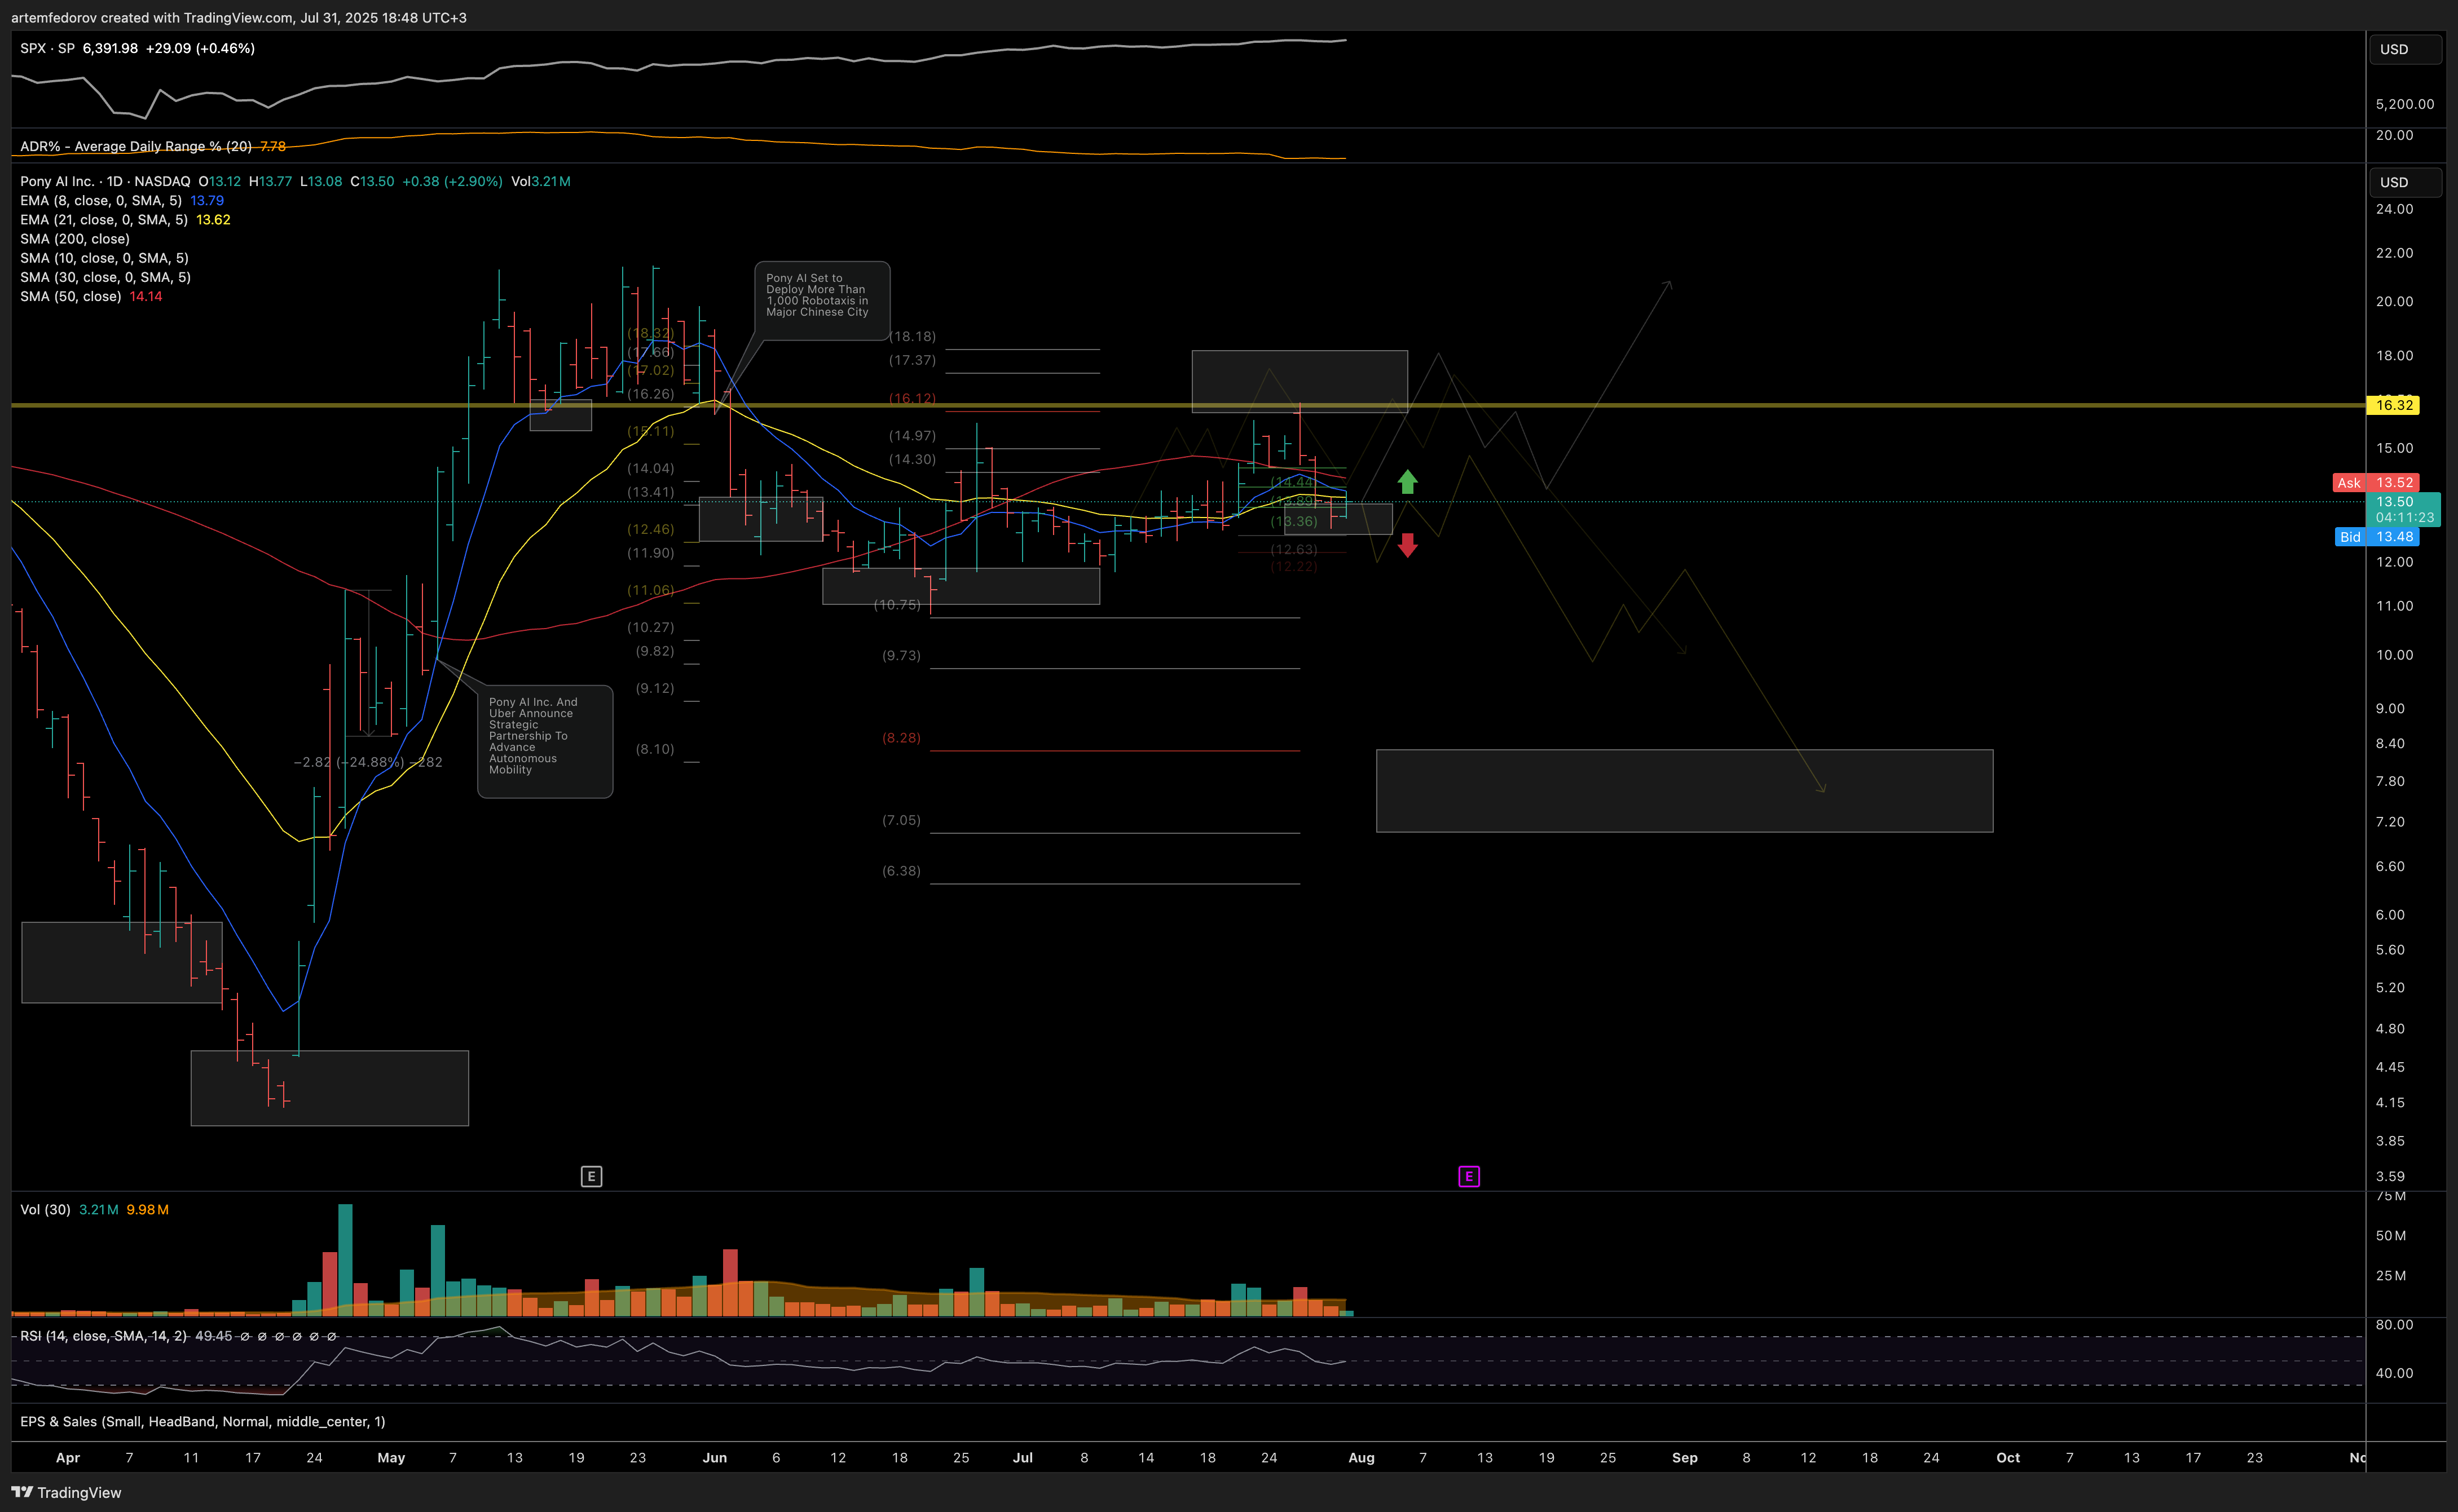This screenshot has height=1512, width=2458.
Task: Select the SMA (30, close) indicator legend
Action: click(105, 277)
